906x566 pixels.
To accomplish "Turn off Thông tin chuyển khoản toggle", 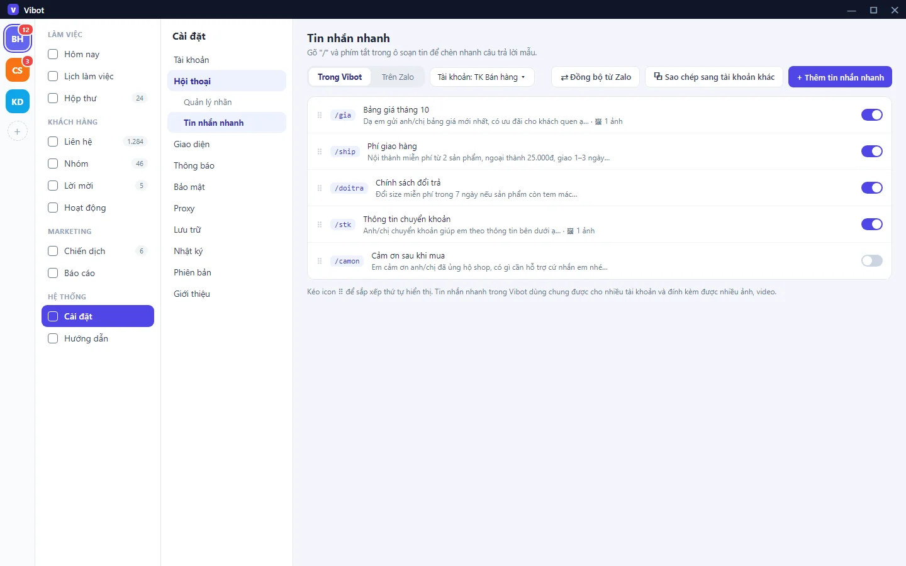I will coord(871,225).
